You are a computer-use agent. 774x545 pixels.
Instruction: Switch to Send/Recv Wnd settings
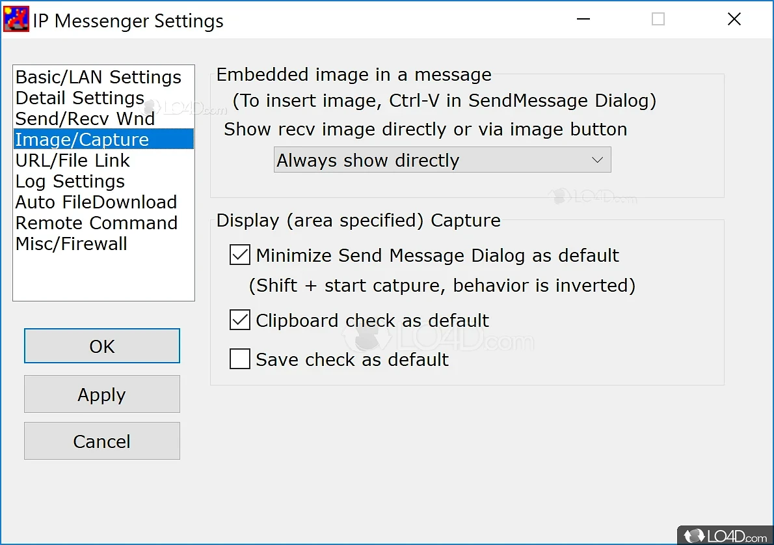(85, 119)
